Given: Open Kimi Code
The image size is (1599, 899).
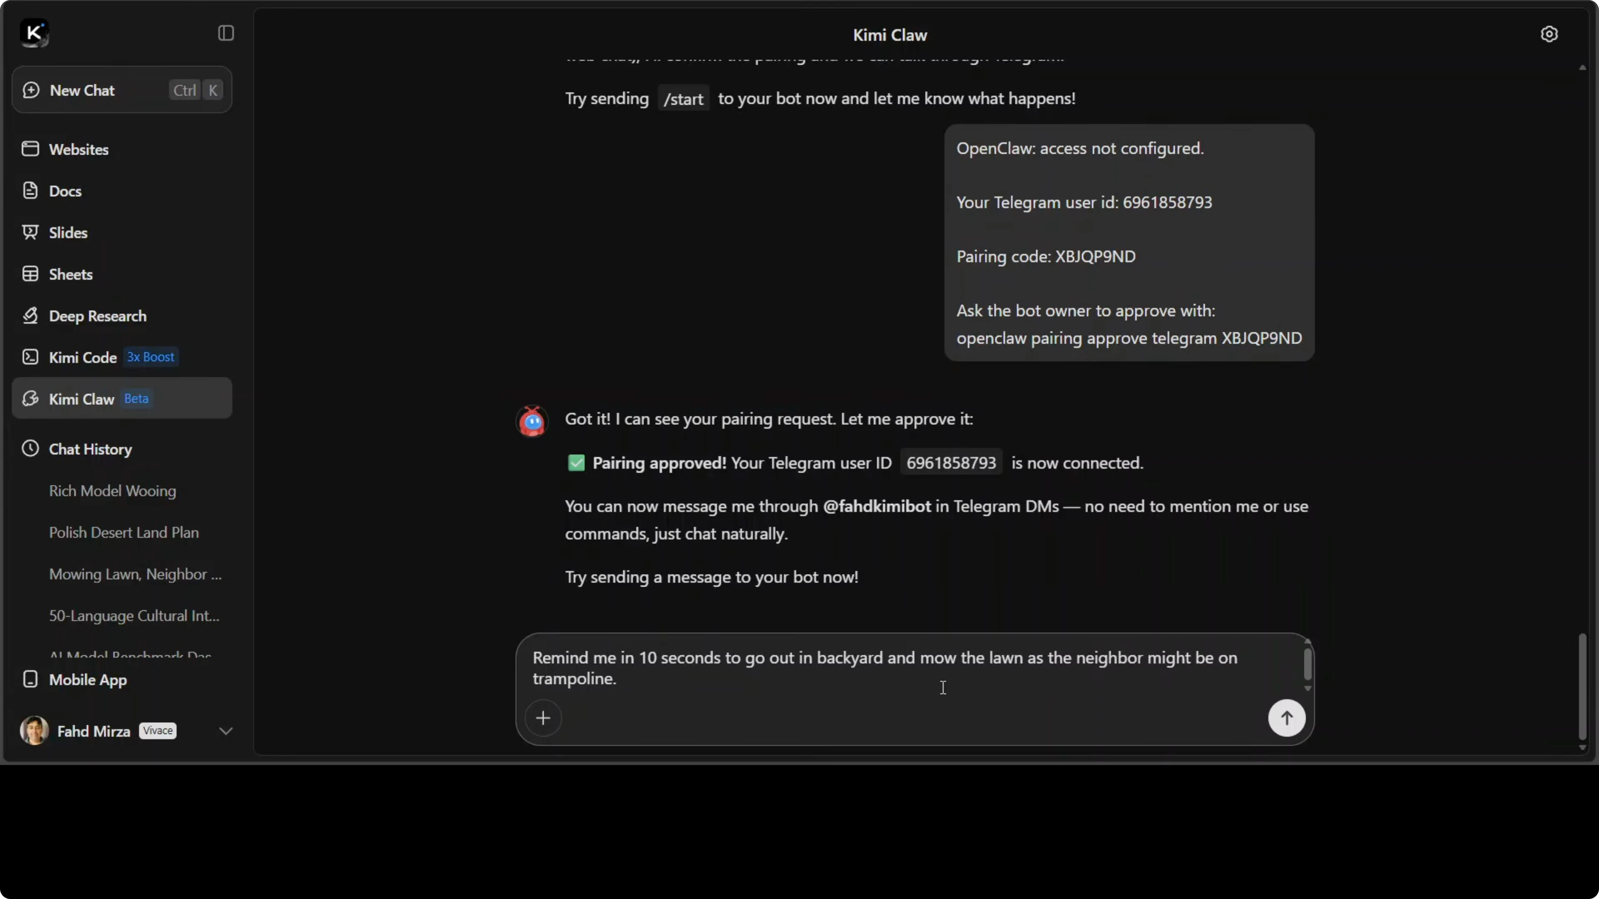Looking at the screenshot, I should [83, 357].
